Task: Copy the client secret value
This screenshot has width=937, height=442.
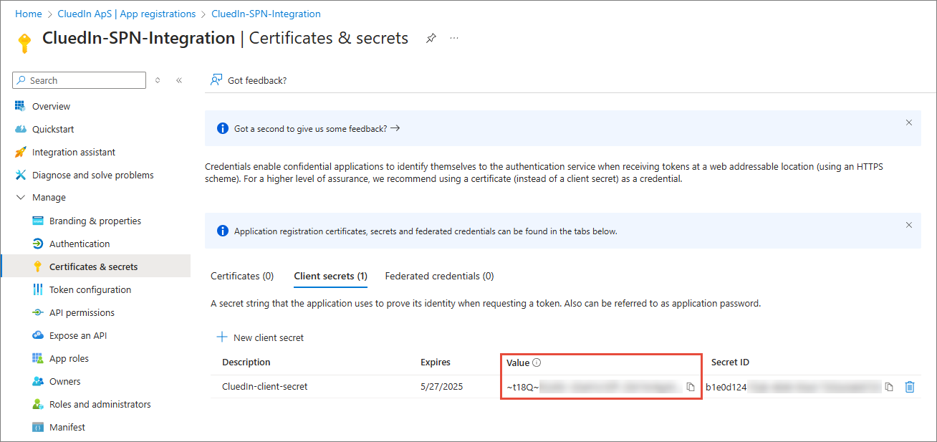Action: point(691,387)
